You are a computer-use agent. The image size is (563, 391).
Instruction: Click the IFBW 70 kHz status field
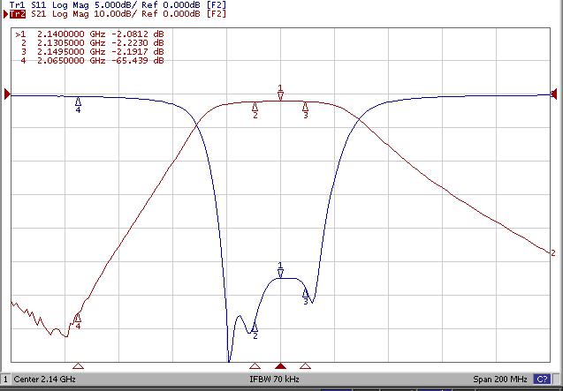(275, 380)
